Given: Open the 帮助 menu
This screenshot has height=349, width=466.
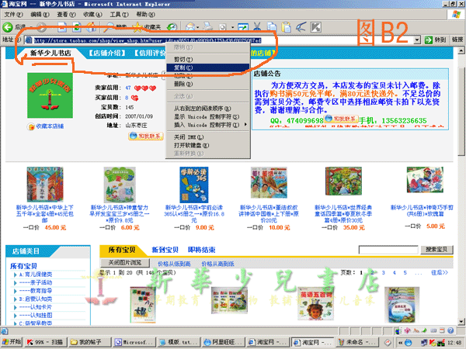Looking at the screenshot, I should pyautogui.click(x=145, y=14).
